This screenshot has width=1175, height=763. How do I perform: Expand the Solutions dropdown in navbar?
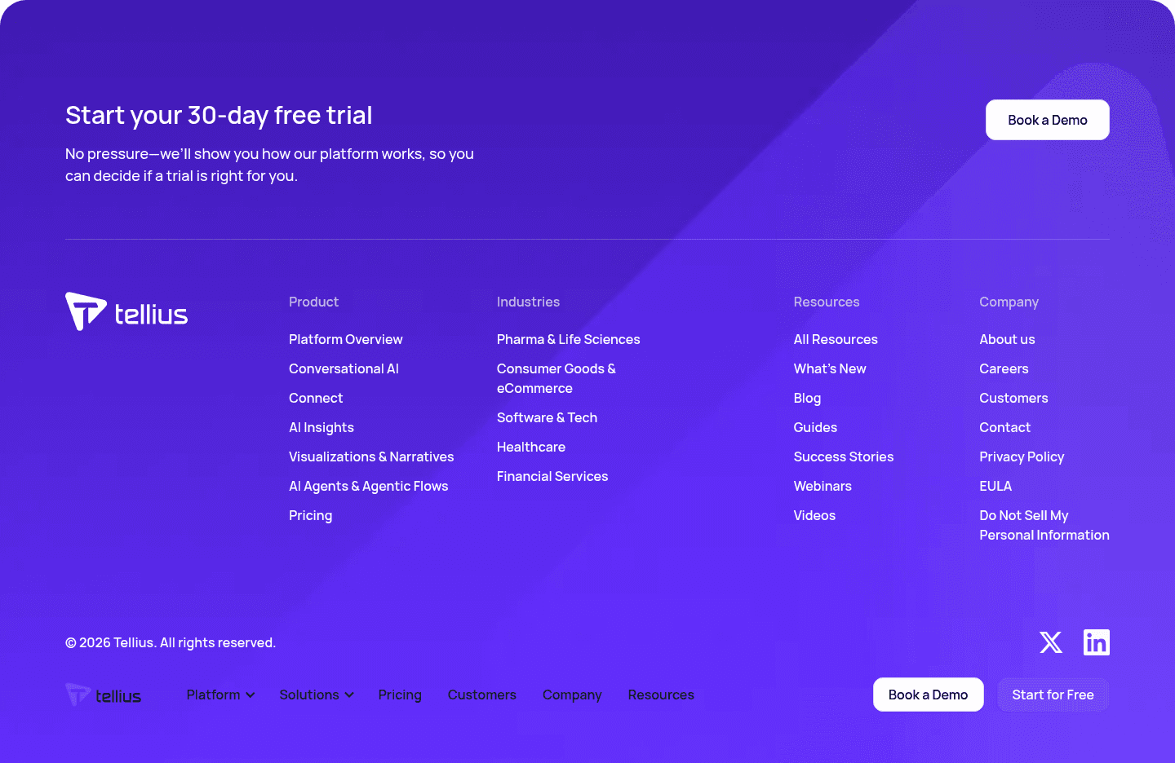tap(317, 695)
